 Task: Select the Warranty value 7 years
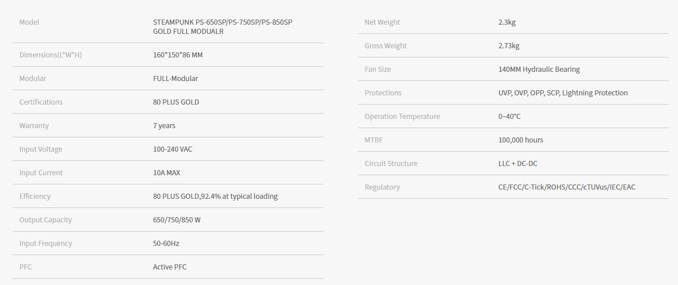tap(164, 126)
